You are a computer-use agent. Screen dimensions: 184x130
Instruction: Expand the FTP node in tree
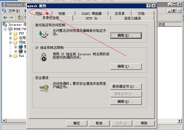click(x=10, y=33)
